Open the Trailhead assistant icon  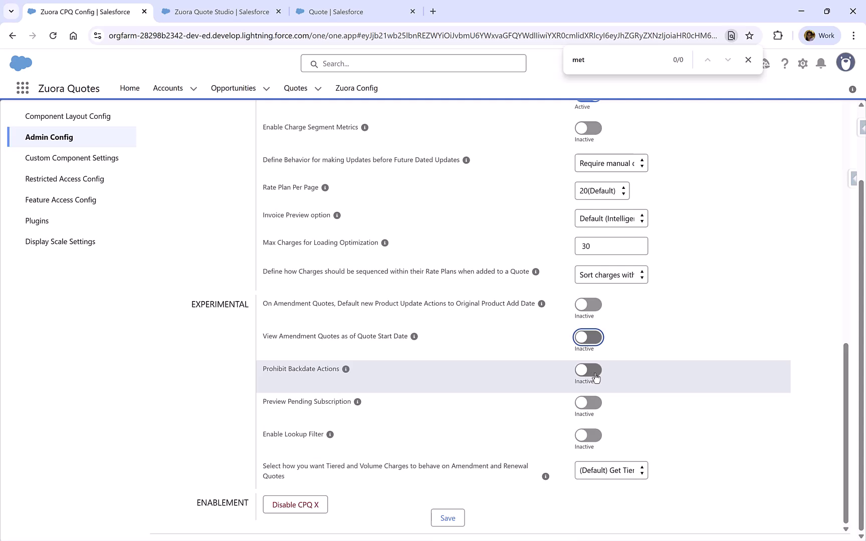tap(766, 64)
